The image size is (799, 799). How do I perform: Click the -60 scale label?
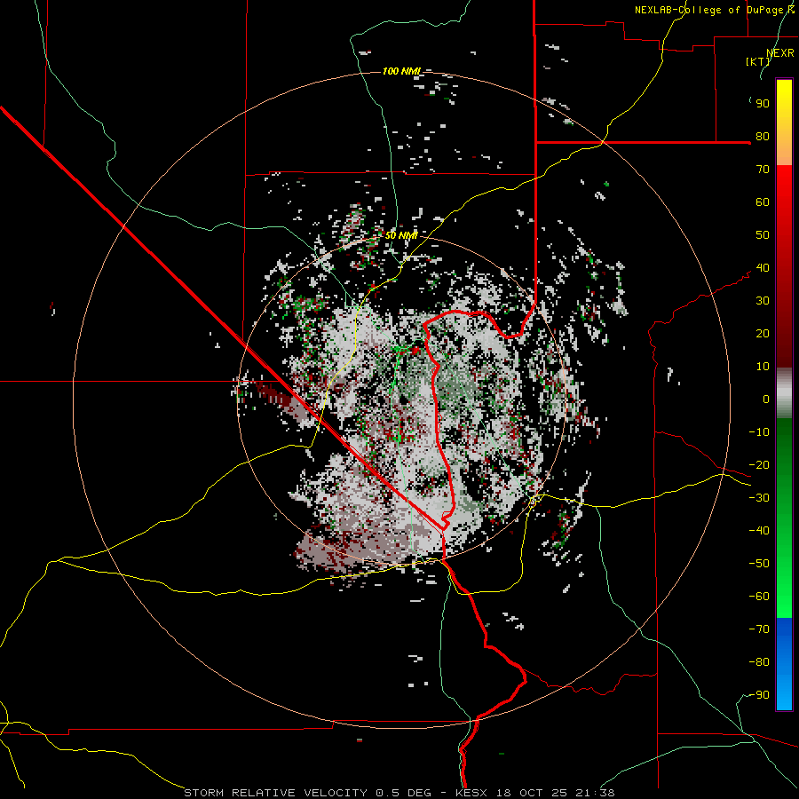point(759,597)
